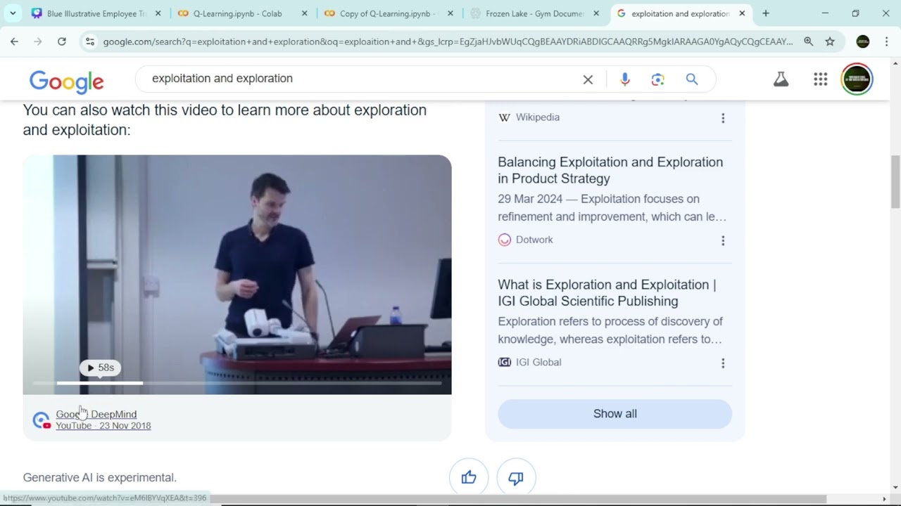Click the address bar URL
This screenshot has height=506, width=901.
[448, 41]
